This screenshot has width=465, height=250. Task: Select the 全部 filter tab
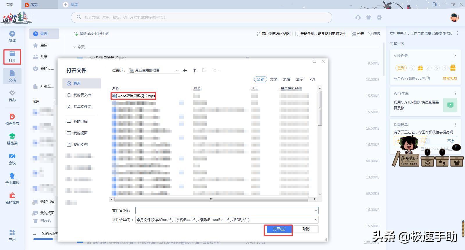click(260, 79)
